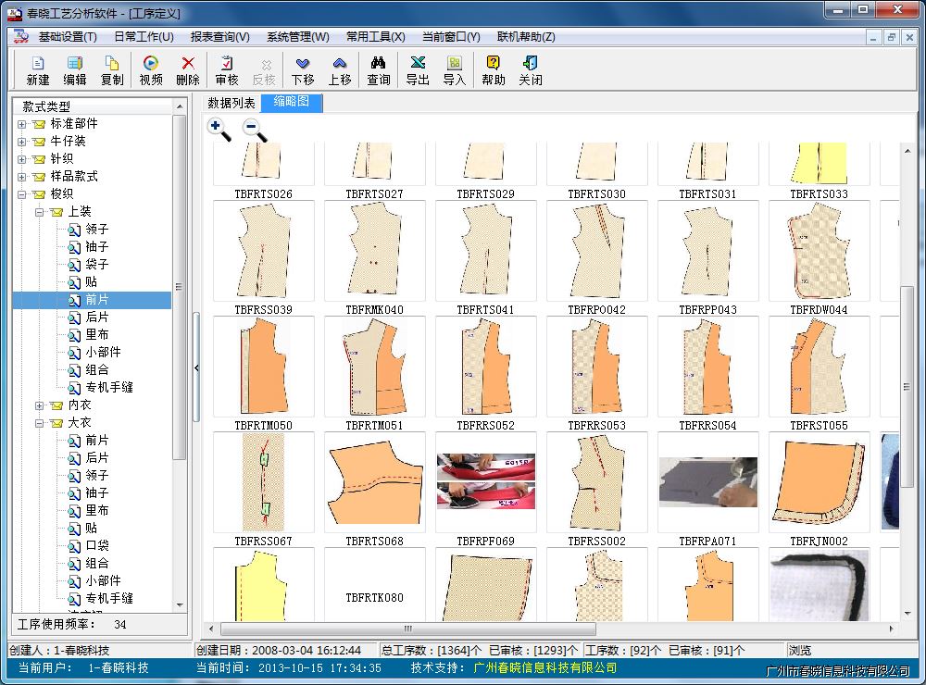Collapse the 梭织 tree node

[x=22, y=194]
